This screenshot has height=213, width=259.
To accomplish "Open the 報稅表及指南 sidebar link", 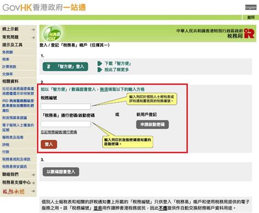I will coord(13,137).
